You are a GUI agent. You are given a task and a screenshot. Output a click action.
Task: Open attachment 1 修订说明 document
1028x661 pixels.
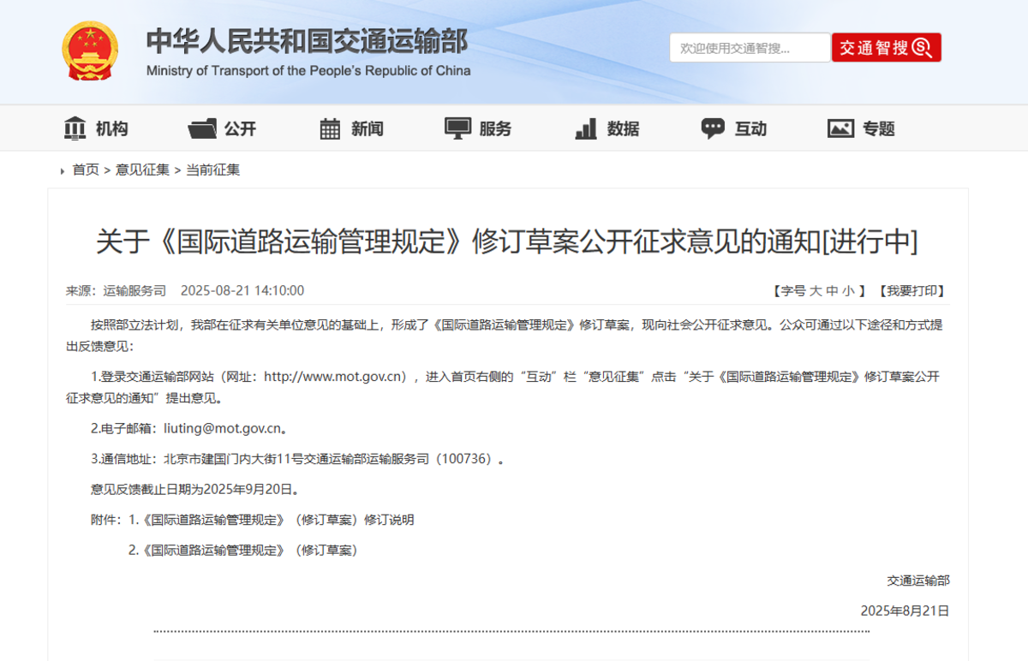(278, 520)
